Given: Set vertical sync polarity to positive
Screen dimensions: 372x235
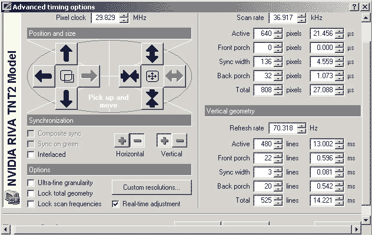Looking at the screenshot, I should [164, 140].
